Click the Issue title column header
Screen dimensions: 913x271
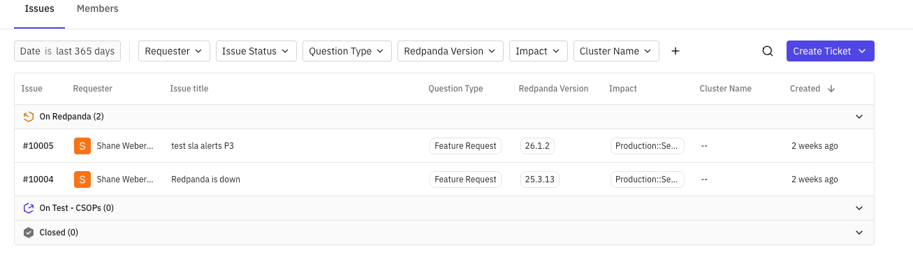coord(189,89)
